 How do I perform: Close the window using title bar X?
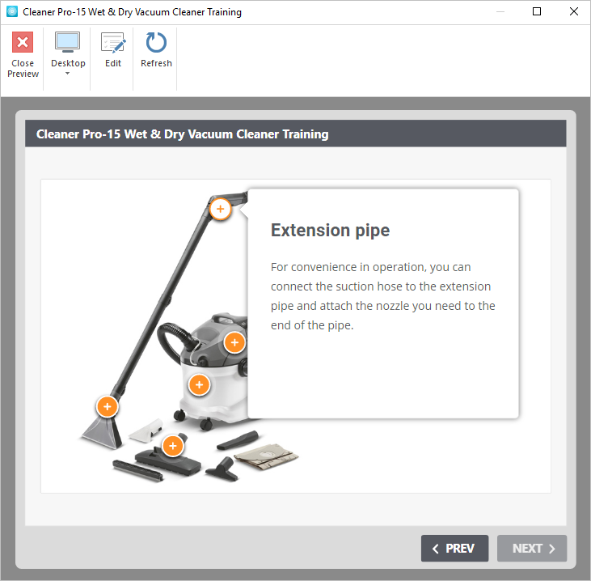(573, 12)
